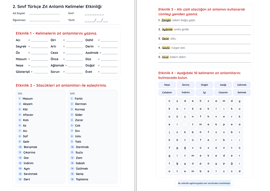Click the empty cell in the word search
This screenshot has width=270, height=191.
pos(185,124)
